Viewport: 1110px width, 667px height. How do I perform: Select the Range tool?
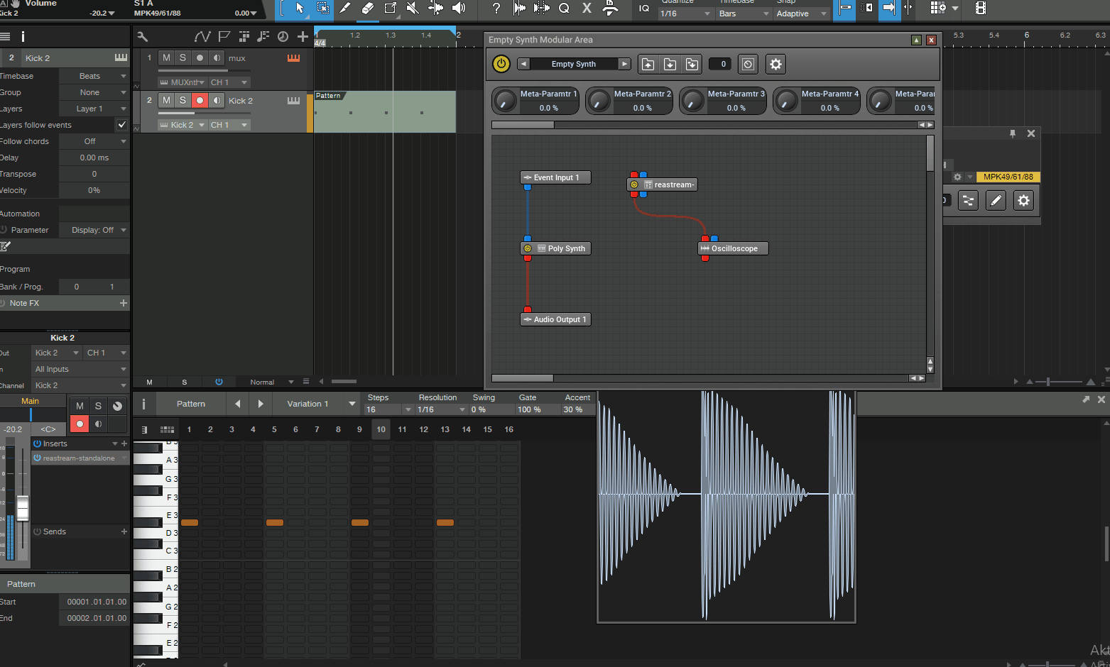coord(322,8)
